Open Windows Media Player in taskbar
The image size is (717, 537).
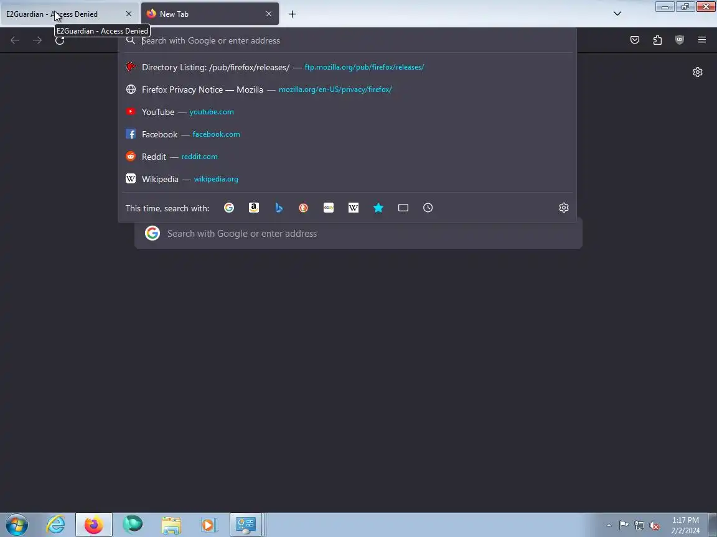[x=209, y=525]
